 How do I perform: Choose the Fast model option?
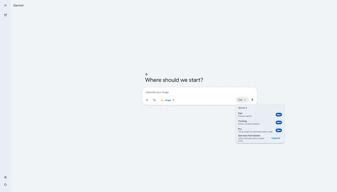[260, 115]
